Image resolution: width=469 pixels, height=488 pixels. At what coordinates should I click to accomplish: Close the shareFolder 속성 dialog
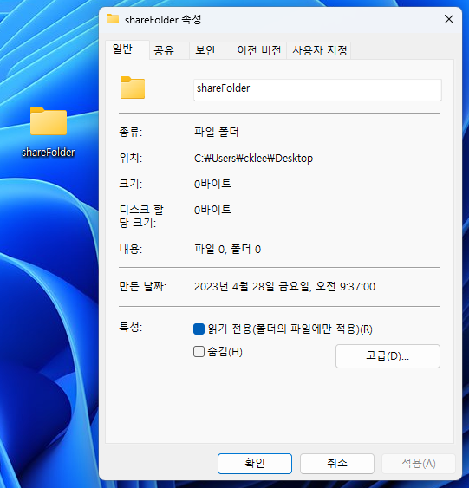(x=449, y=19)
